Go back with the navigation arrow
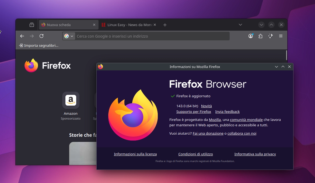Screen dimensions: 315x183 tap(22, 36)
